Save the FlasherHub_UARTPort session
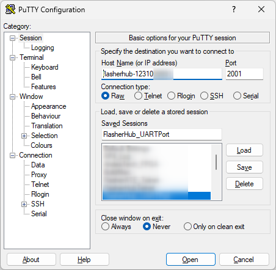This screenshot has height=270, width=276. (244, 167)
